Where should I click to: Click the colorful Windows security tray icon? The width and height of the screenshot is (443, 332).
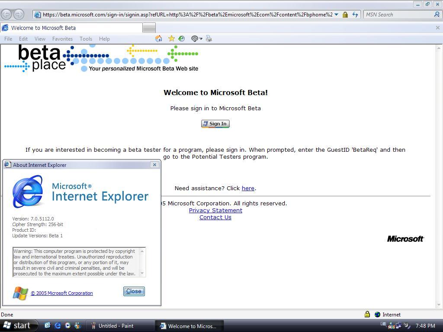392,326
